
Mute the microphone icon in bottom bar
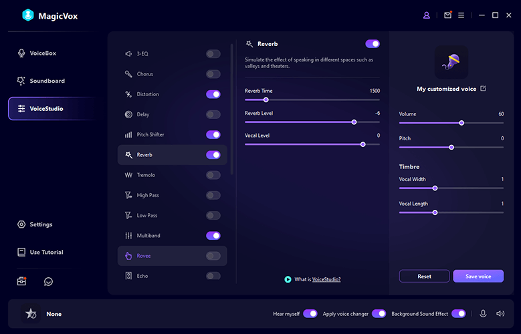click(x=483, y=313)
